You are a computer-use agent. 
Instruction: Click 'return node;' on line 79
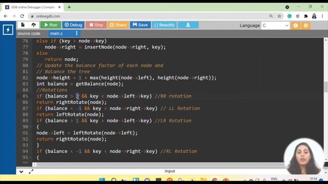point(61,59)
